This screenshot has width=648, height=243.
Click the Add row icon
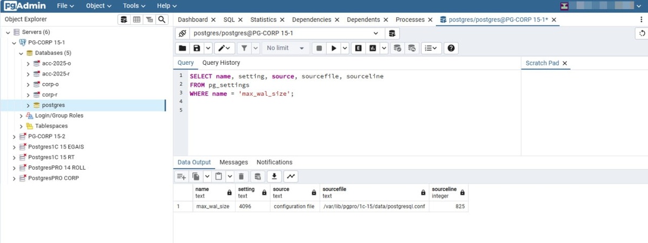click(x=182, y=177)
